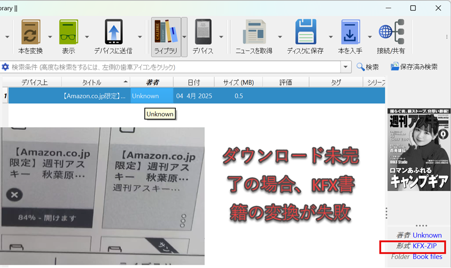Expand the 表示 dropdown arrow

pos(87,37)
